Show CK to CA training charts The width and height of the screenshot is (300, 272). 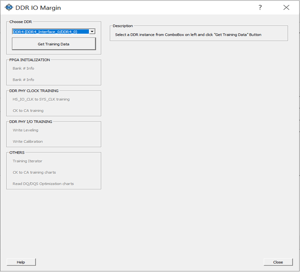tap(34, 173)
